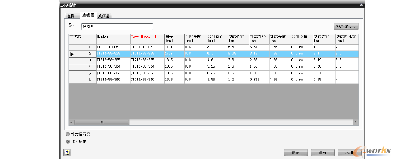Click the scrollbar right arrow

[356, 122]
